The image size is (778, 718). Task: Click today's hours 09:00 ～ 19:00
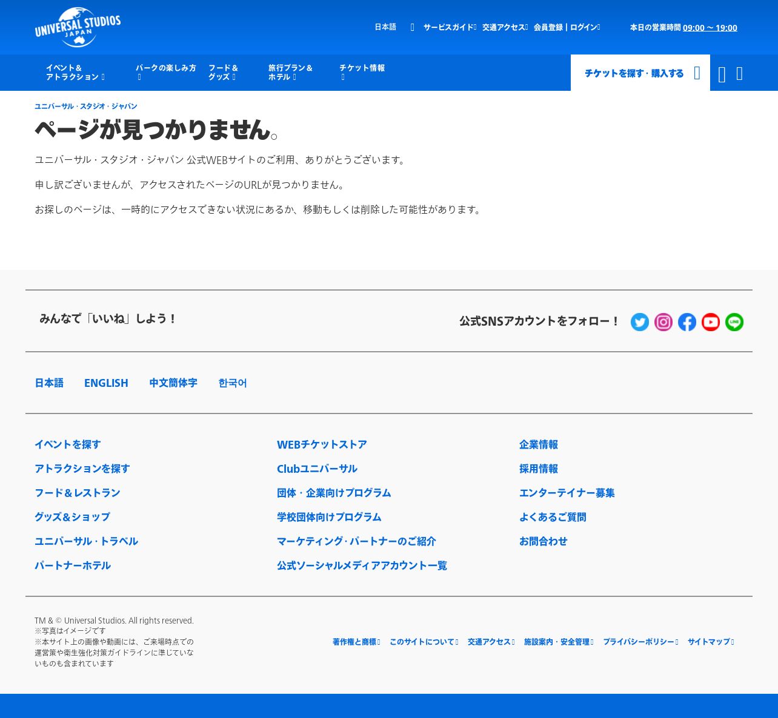pyautogui.click(x=710, y=28)
